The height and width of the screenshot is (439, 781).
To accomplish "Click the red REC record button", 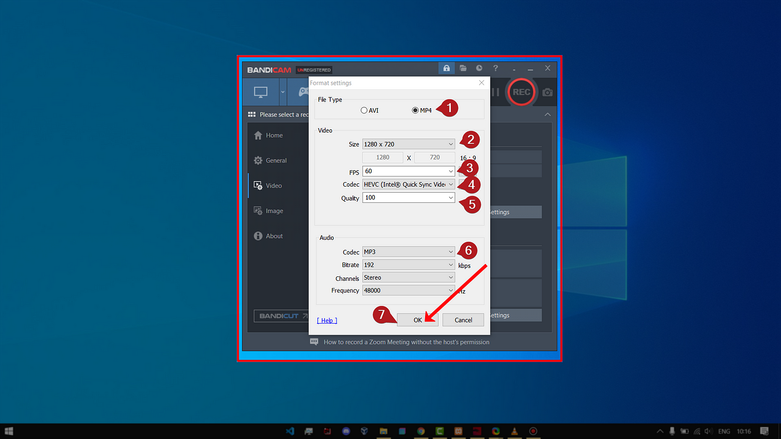I will (x=521, y=92).
